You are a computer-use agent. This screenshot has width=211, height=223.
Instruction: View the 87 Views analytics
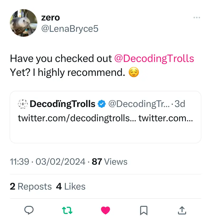point(109,161)
